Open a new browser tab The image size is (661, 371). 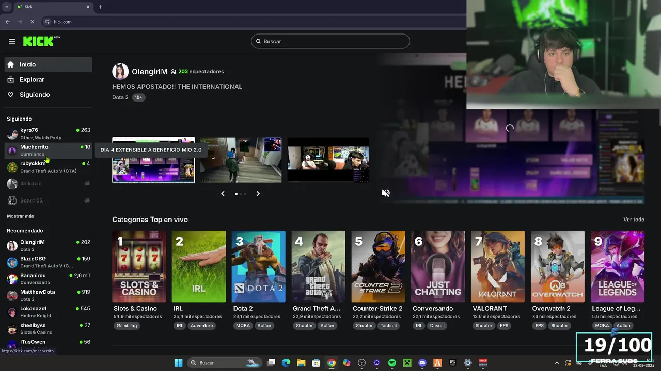(100, 7)
